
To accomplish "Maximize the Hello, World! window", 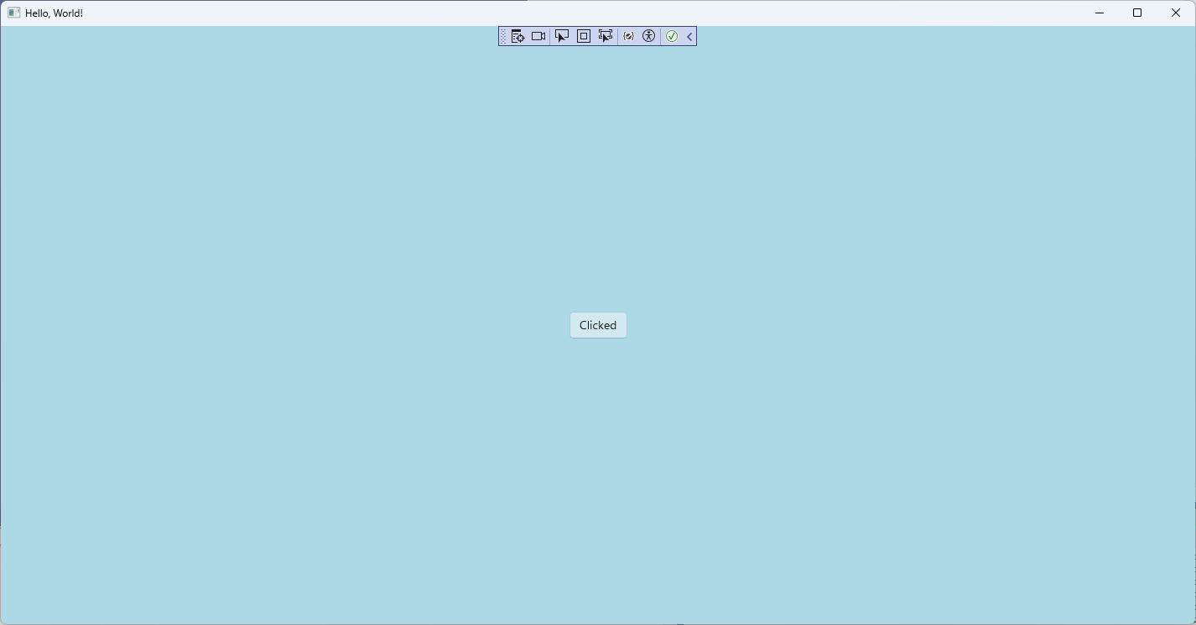I will point(1137,13).
